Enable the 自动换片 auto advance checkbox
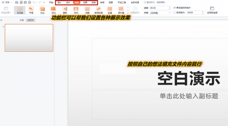The height and width of the screenshot is (126, 228). pos(175,13)
